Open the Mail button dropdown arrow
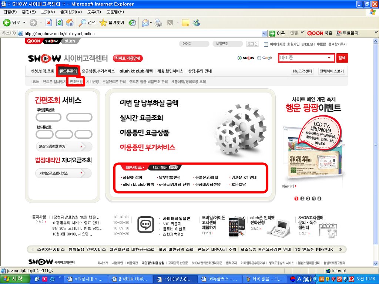The image size is (379, 284). 151,23
